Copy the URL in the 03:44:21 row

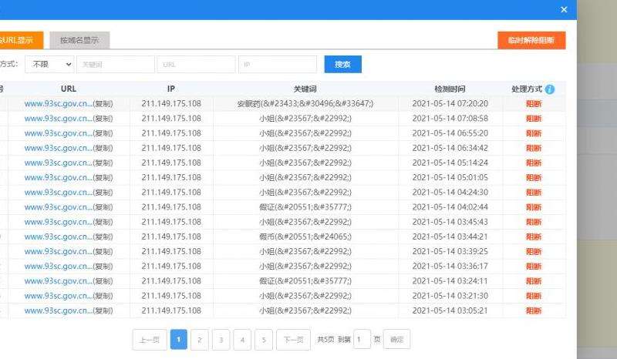pos(103,237)
